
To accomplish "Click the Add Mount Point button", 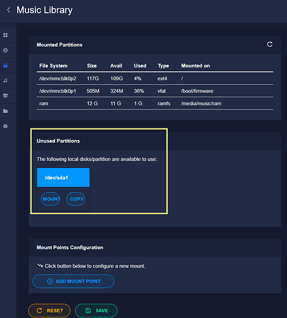I will coord(74,281).
